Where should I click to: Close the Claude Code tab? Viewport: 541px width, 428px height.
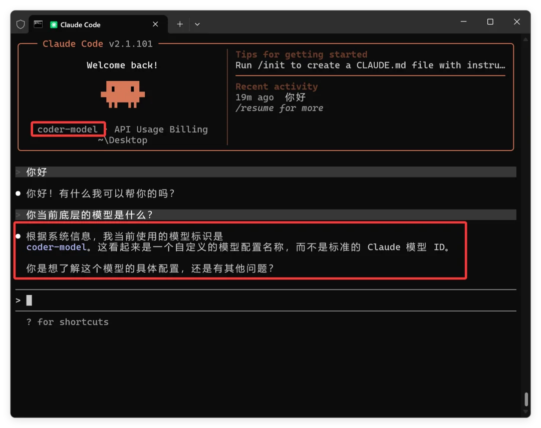[x=155, y=24]
